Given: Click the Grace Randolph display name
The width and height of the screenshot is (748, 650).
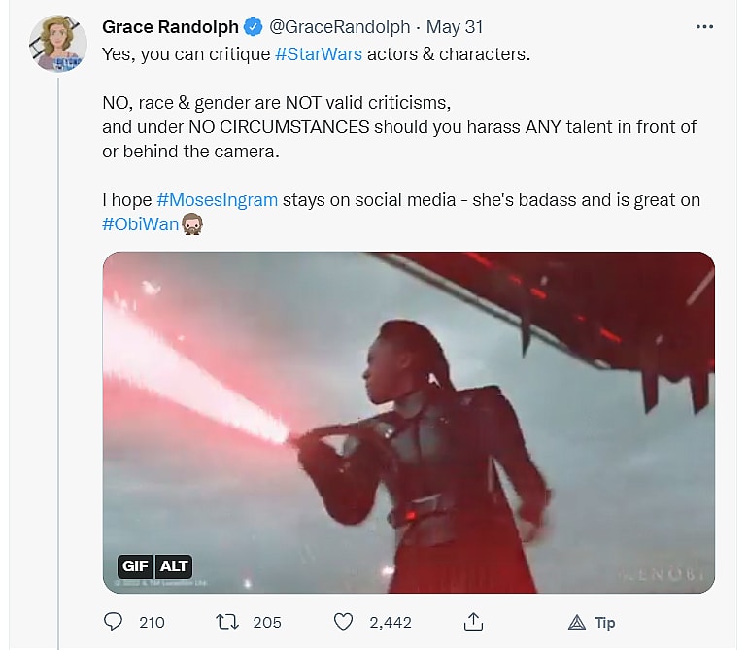Looking at the screenshot, I should 170,28.
